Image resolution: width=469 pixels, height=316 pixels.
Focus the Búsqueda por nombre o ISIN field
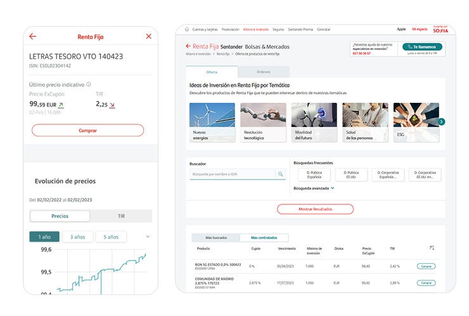pyautogui.click(x=233, y=174)
